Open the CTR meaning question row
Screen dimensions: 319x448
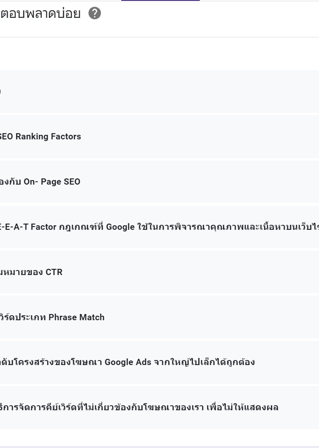pyautogui.click(x=159, y=272)
